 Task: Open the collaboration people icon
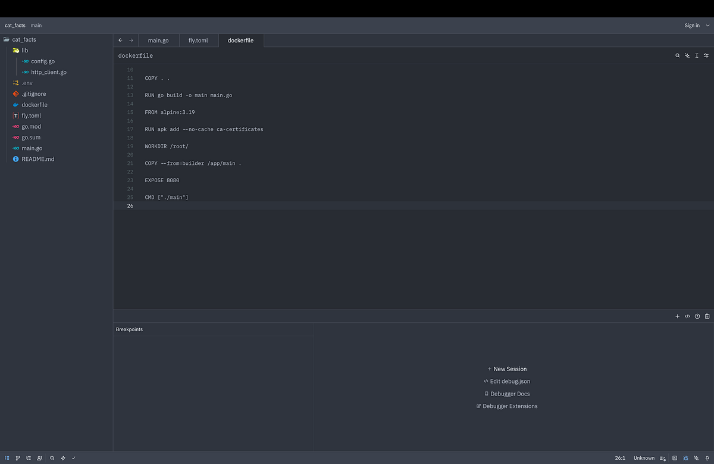click(40, 458)
